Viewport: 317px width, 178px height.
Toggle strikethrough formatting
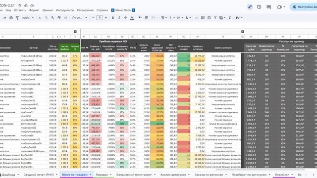click(x=125, y=18)
